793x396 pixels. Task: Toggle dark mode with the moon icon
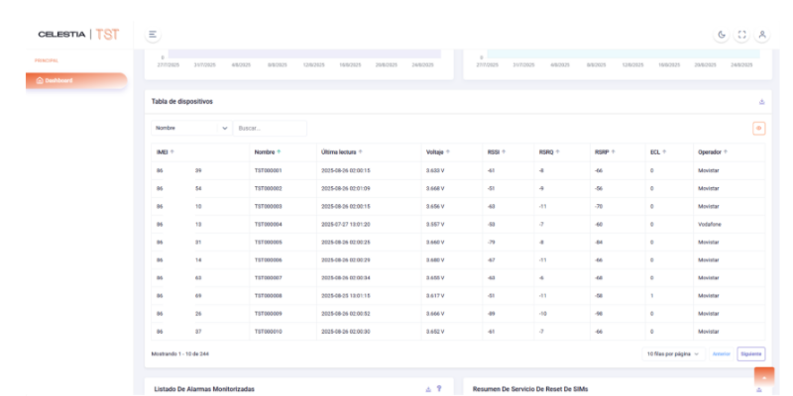[x=723, y=35]
